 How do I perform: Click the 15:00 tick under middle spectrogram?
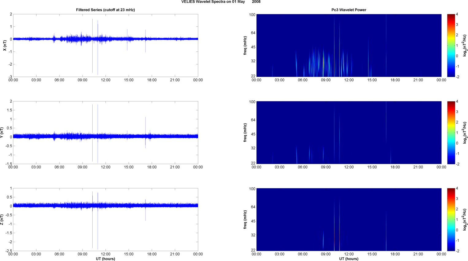pyautogui.click(x=372, y=167)
